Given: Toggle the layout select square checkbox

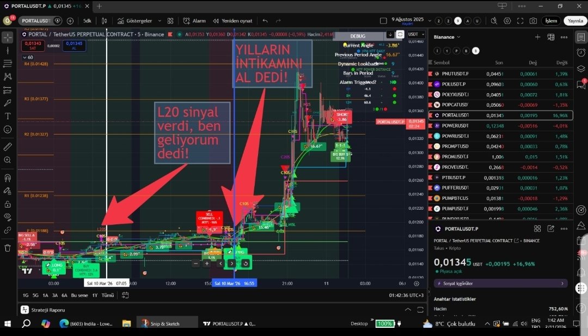Looking at the screenshot, I should (383, 21).
